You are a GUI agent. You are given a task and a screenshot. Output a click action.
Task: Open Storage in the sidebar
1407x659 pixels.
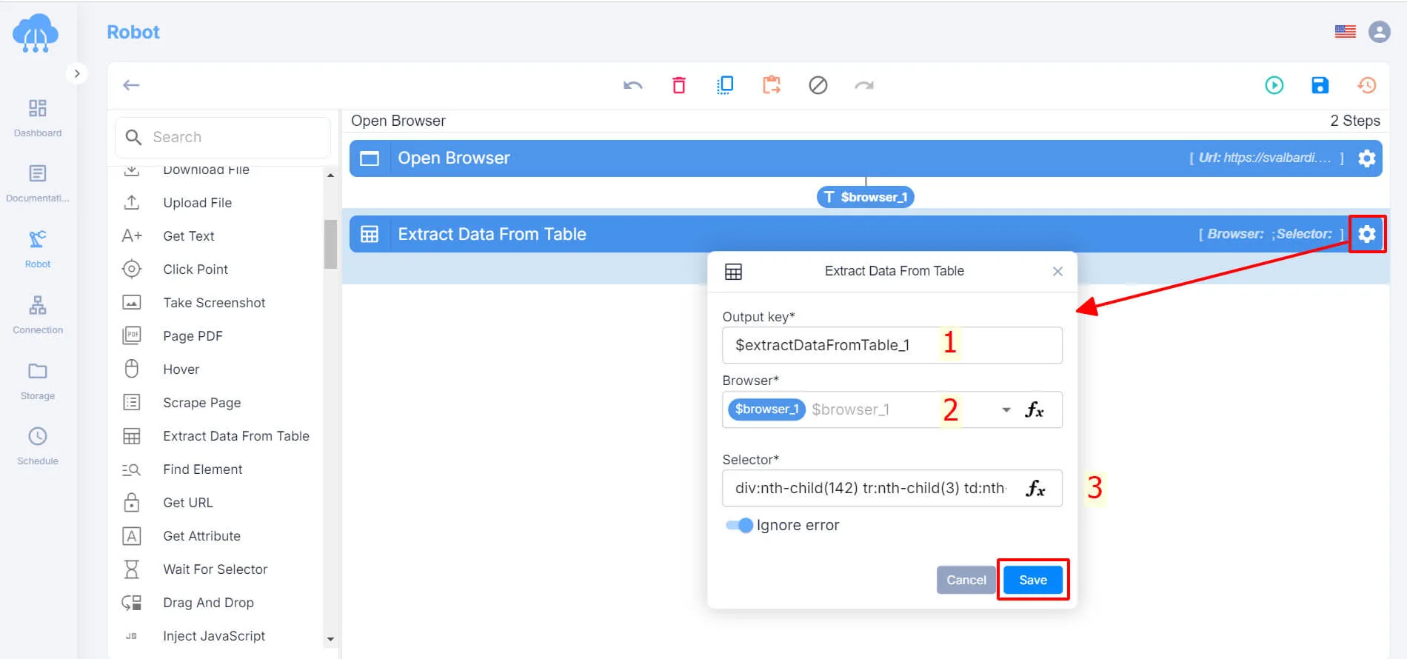[38, 381]
